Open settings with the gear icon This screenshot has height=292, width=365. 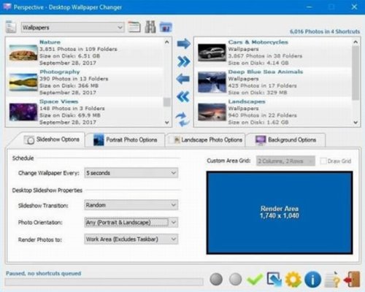coord(293,280)
